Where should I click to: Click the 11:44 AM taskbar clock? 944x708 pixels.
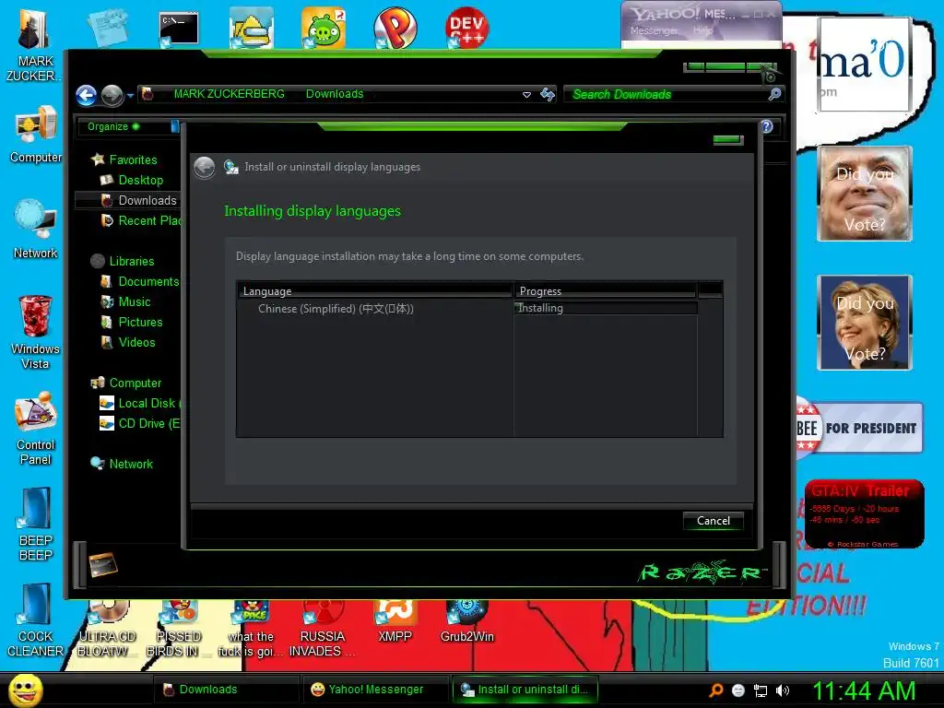864,690
